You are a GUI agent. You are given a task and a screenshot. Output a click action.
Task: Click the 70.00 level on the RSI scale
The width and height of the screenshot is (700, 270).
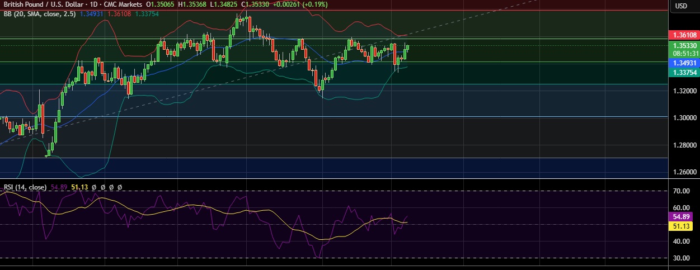681,191
